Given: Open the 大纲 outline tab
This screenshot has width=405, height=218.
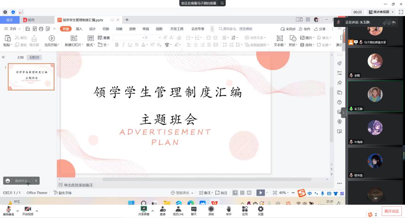Looking at the screenshot, I should pyautogui.click(x=20, y=58).
